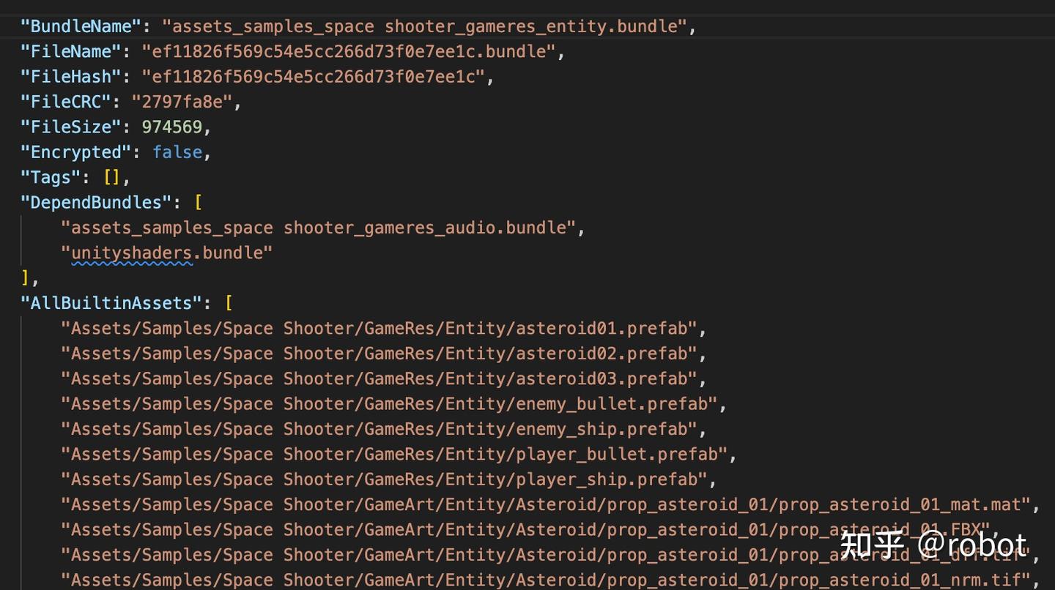Select the asteroid01.prefab asset path
The width and height of the screenshot is (1055, 590).
381,328
